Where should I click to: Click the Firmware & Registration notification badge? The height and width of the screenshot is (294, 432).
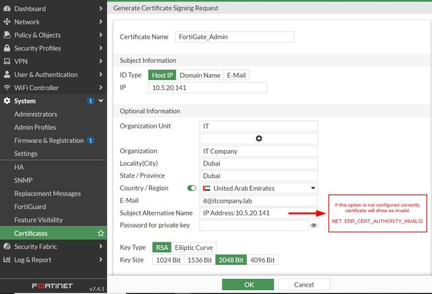point(91,140)
